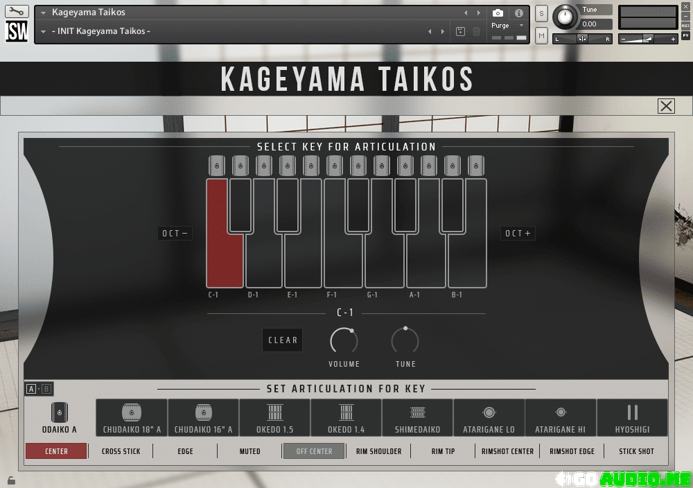Select the Rim Tip articulation

[444, 451]
